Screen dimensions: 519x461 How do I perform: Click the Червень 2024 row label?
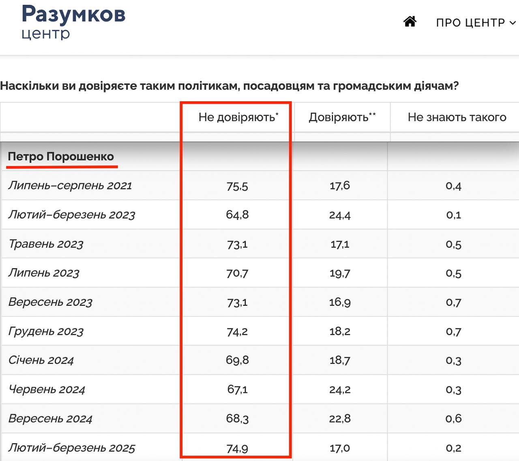tap(47, 390)
